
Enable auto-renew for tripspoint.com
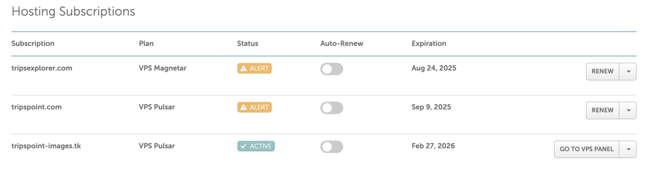click(331, 108)
